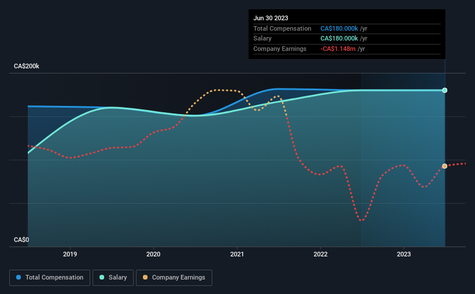Click the Jun 30 2023 tooltip date
475x294 pixels.
pos(271,18)
